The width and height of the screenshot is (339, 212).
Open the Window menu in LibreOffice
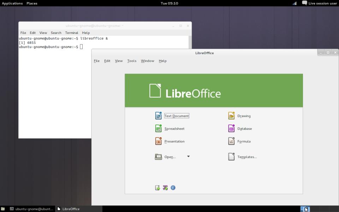coord(148,61)
